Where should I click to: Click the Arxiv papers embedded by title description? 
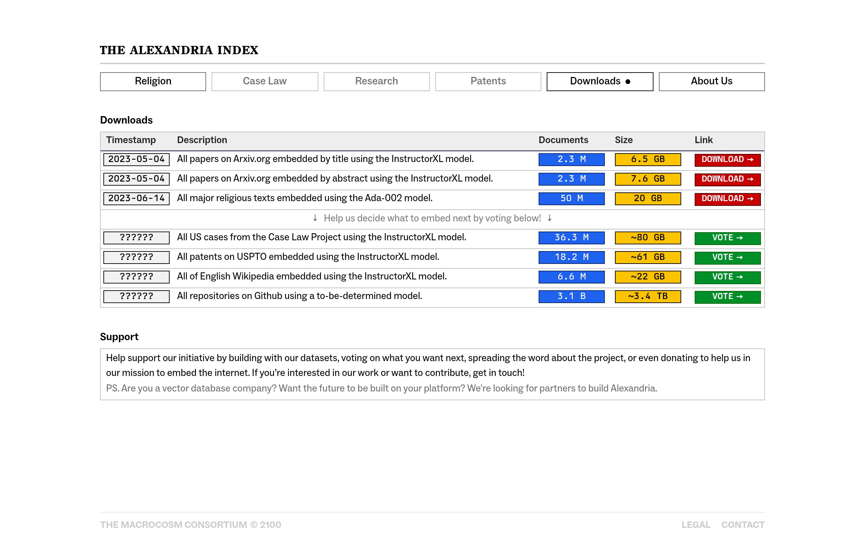325,159
